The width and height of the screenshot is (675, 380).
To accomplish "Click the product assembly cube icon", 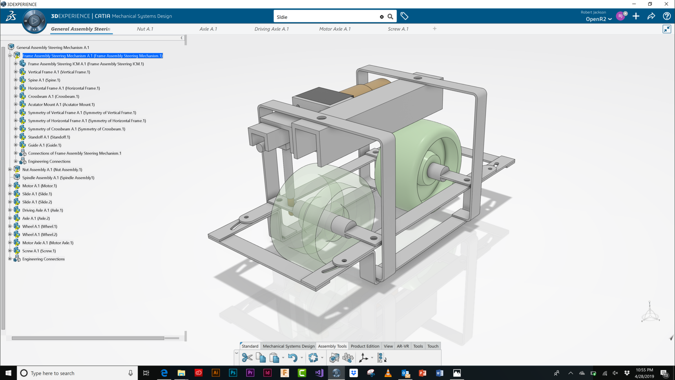I will point(334,357).
